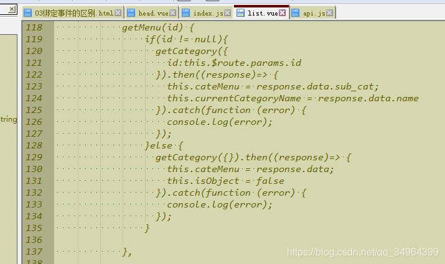This screenshot has width=445, height=264.
Task: Click on the 'if(id != null){' line
Action: pyautogui.click(x=186, y=39)
